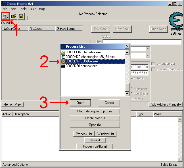This screenshot has width=184, height=168.
Task: Expand the lower dropdown behind Process List
Action: click(148, 56)
